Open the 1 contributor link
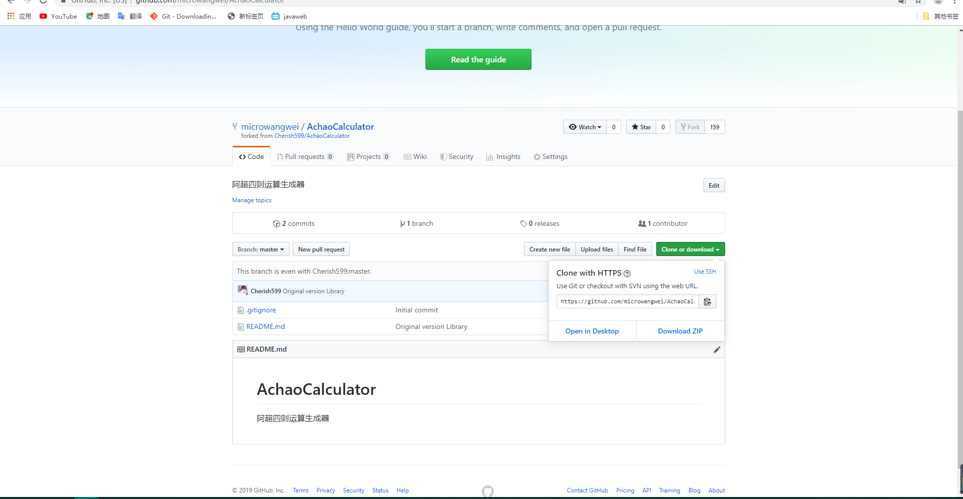This screenshot has width=963, height=499. (x=663, y=223)
